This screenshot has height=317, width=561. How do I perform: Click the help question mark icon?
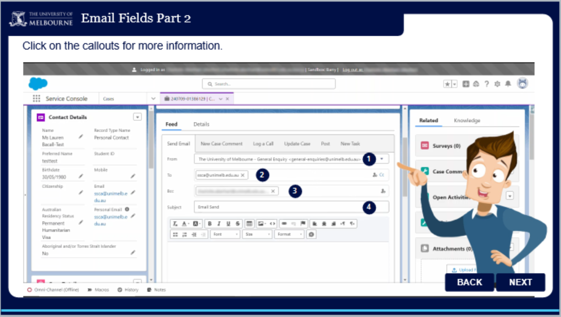coord(487,84)
